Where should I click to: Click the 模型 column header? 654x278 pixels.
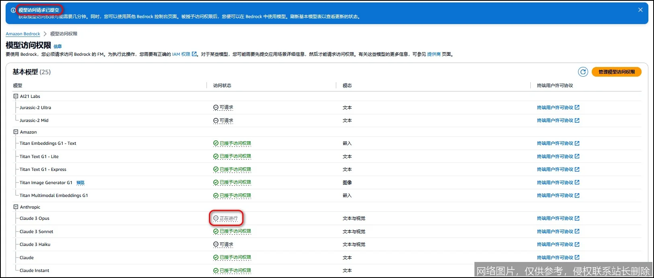[18, 85]
